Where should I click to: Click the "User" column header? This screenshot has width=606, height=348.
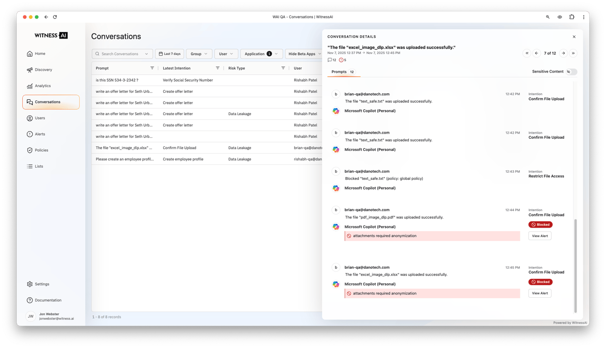[298, 68]
